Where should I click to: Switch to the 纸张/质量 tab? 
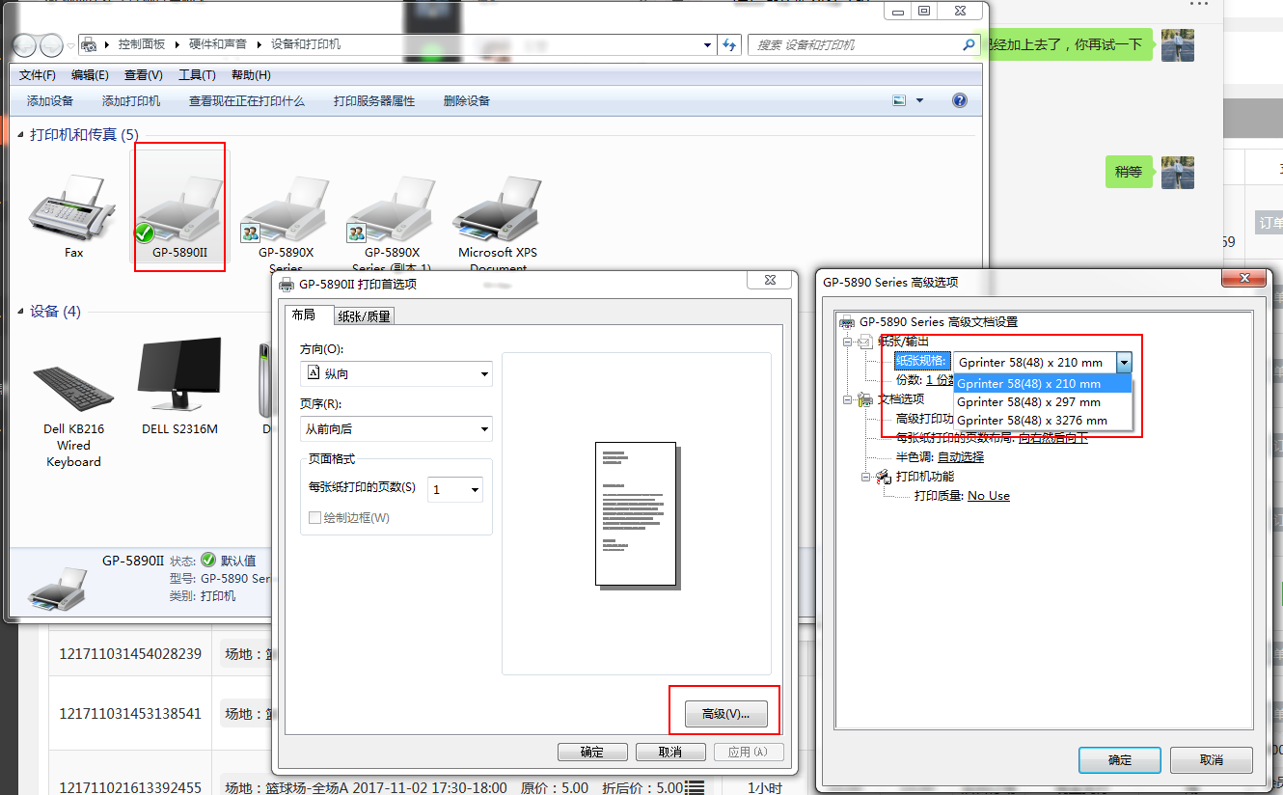tap(364, 316)
